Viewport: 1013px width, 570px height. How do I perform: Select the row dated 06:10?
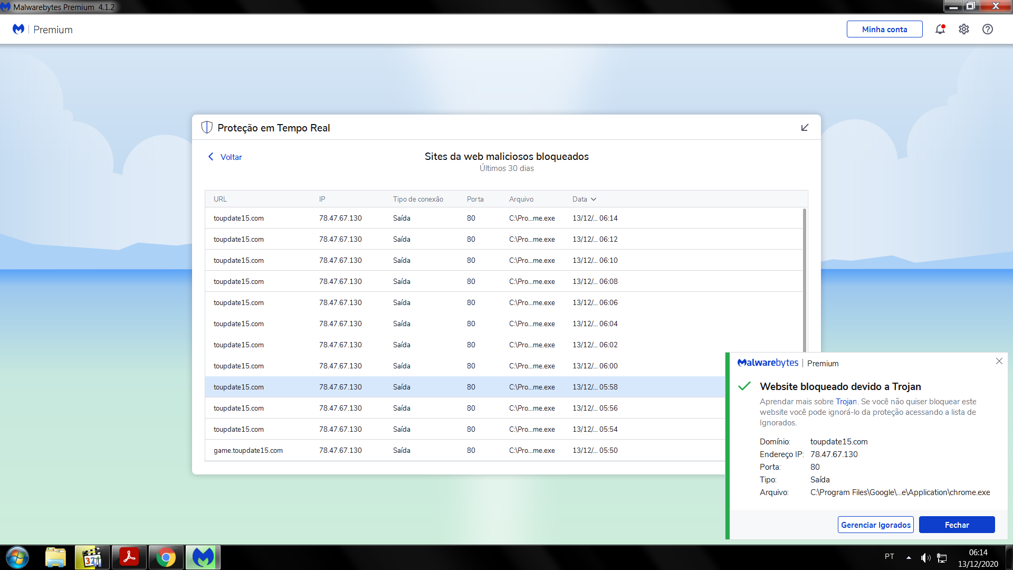pyautogui.click(x=504, y=260)
